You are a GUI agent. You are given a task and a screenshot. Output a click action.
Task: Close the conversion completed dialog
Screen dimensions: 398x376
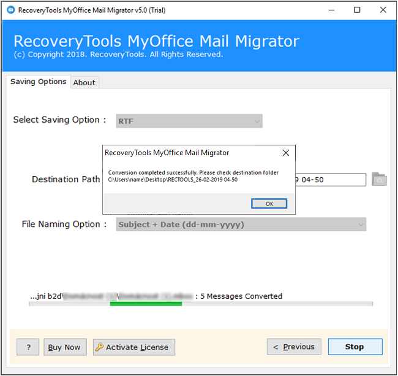[x=286, y=153]
